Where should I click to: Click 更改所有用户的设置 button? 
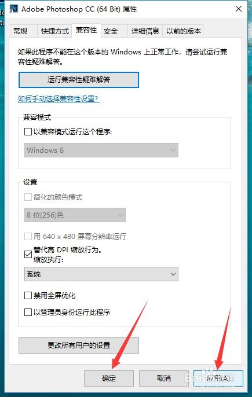pyautogui.click(x=79, y=345)
